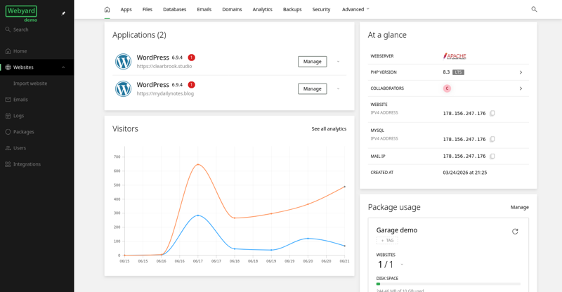
Task: Select the created date 03/24/2026 at 21:25
Action: 465,173
